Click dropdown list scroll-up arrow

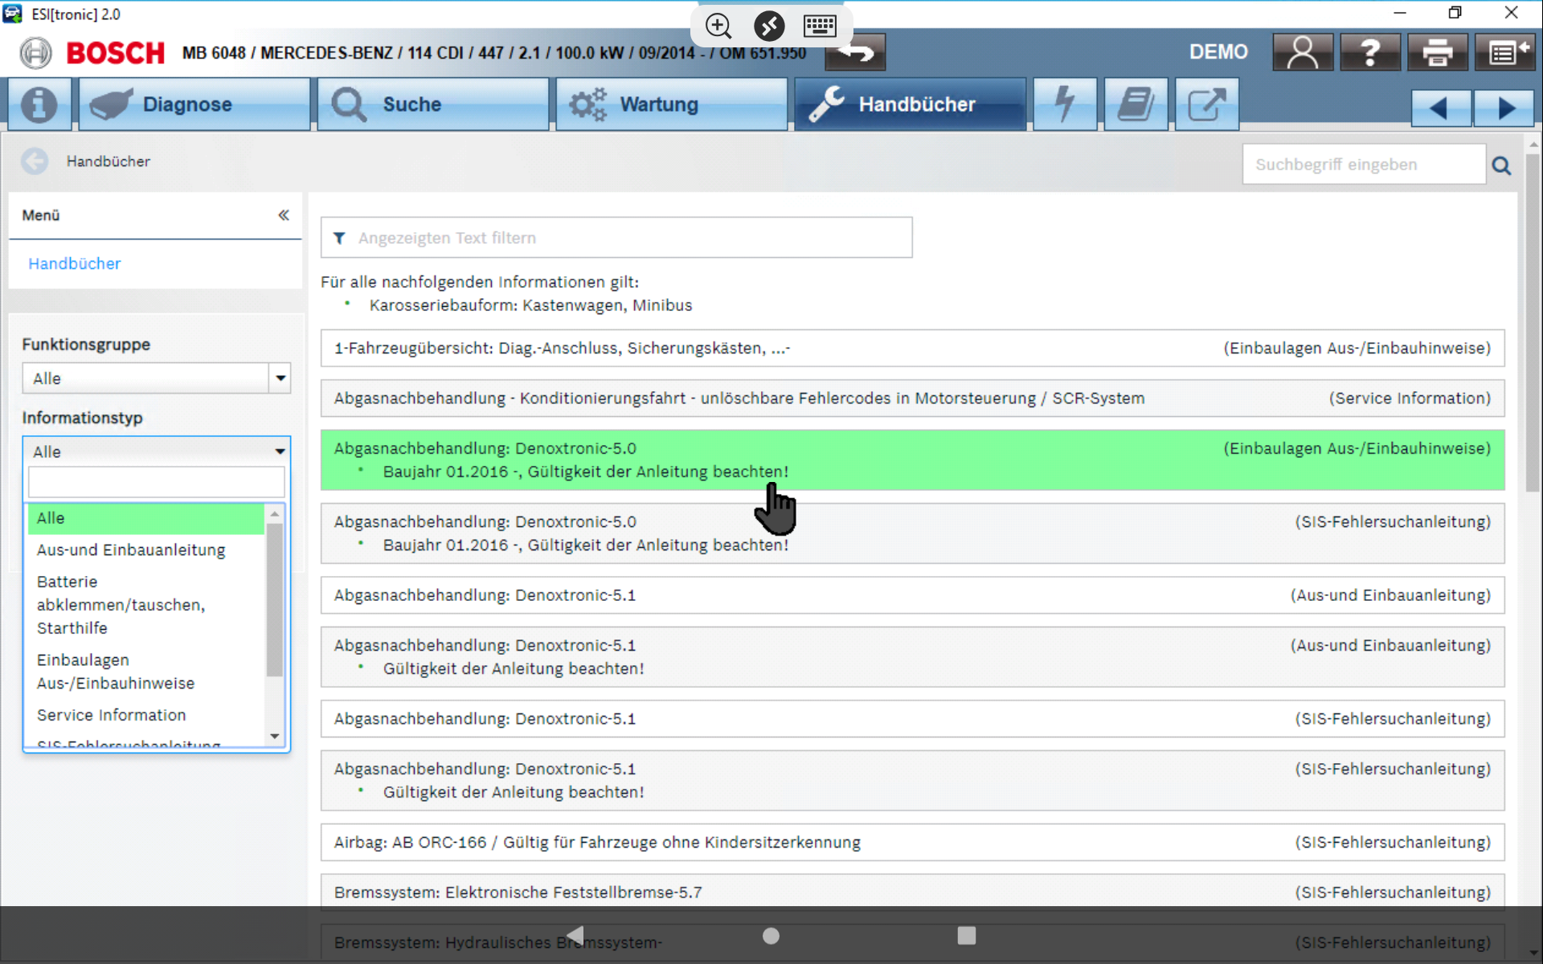pyautogui.click(x=275, y=513)
